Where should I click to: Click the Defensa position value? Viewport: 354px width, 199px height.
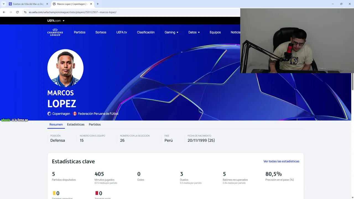click(58, 140)
